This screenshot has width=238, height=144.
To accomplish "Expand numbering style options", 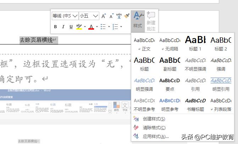I will (121, 27).
